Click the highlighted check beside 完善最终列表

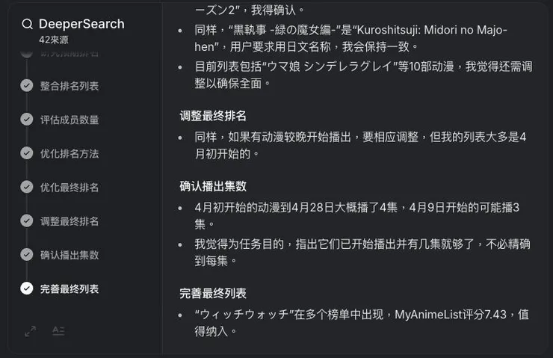27,288
